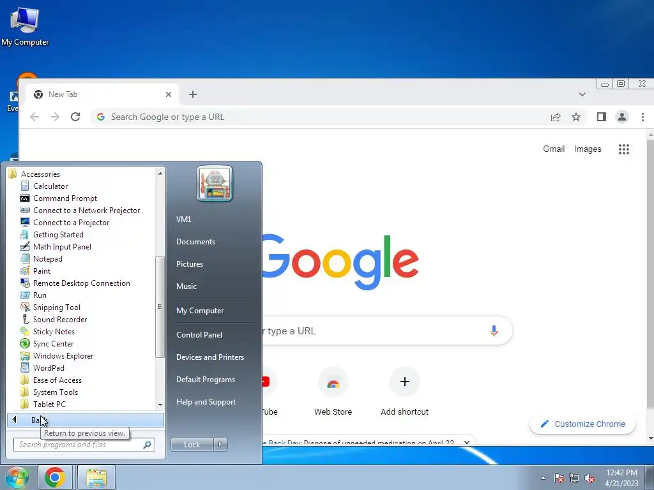Open Chrome side panel
The image size is (654, 490).
(x=602, y=117)
